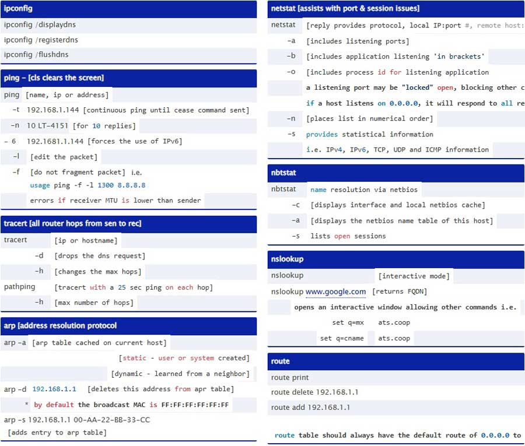Click '[deletes this address from apr table]'
525x446 pixels.
click(161, 389)
